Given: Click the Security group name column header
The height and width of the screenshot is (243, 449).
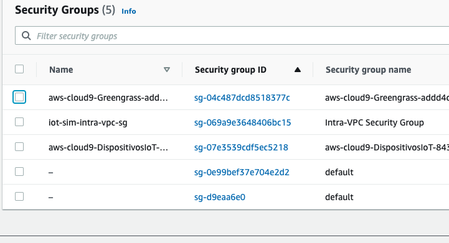Looking at the screenshot, I should click(368, 70).
